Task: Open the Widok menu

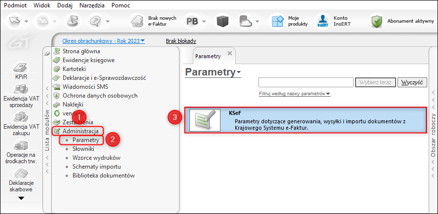Action: pos(42,5)
